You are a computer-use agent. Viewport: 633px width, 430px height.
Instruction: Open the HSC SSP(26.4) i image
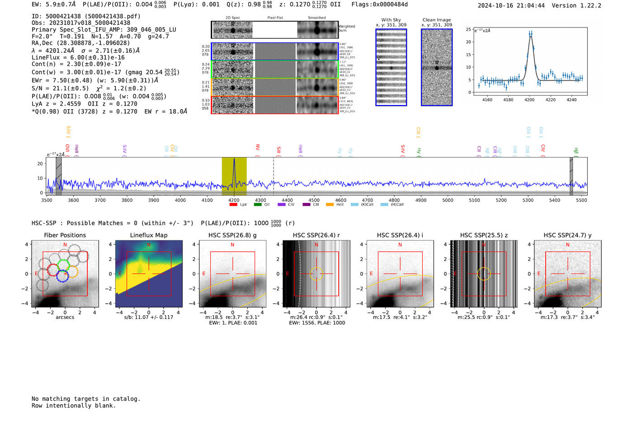pos(400,273)
